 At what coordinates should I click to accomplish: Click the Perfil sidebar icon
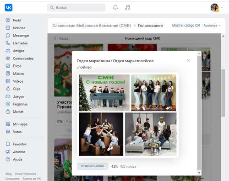8,20
